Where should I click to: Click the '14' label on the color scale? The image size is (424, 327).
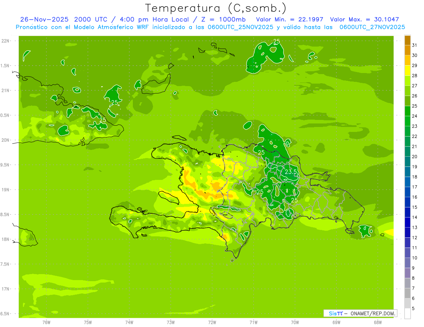415,218
